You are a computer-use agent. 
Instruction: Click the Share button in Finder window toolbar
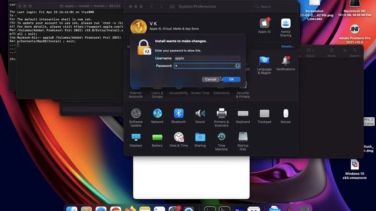click(331, 52)
